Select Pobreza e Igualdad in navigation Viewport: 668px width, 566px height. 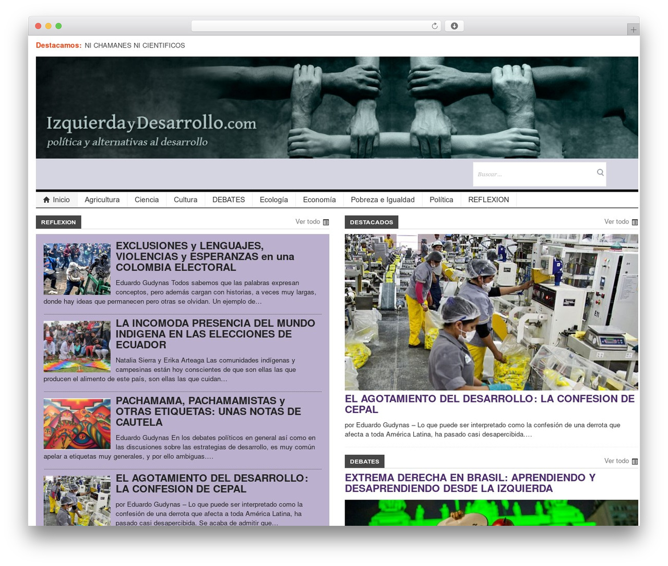(x=383, y=199)
